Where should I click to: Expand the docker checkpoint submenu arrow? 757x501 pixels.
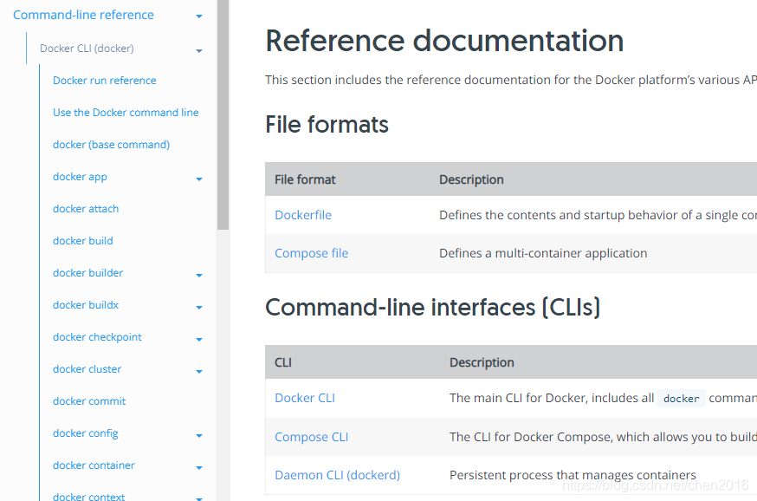pos(199,340)
